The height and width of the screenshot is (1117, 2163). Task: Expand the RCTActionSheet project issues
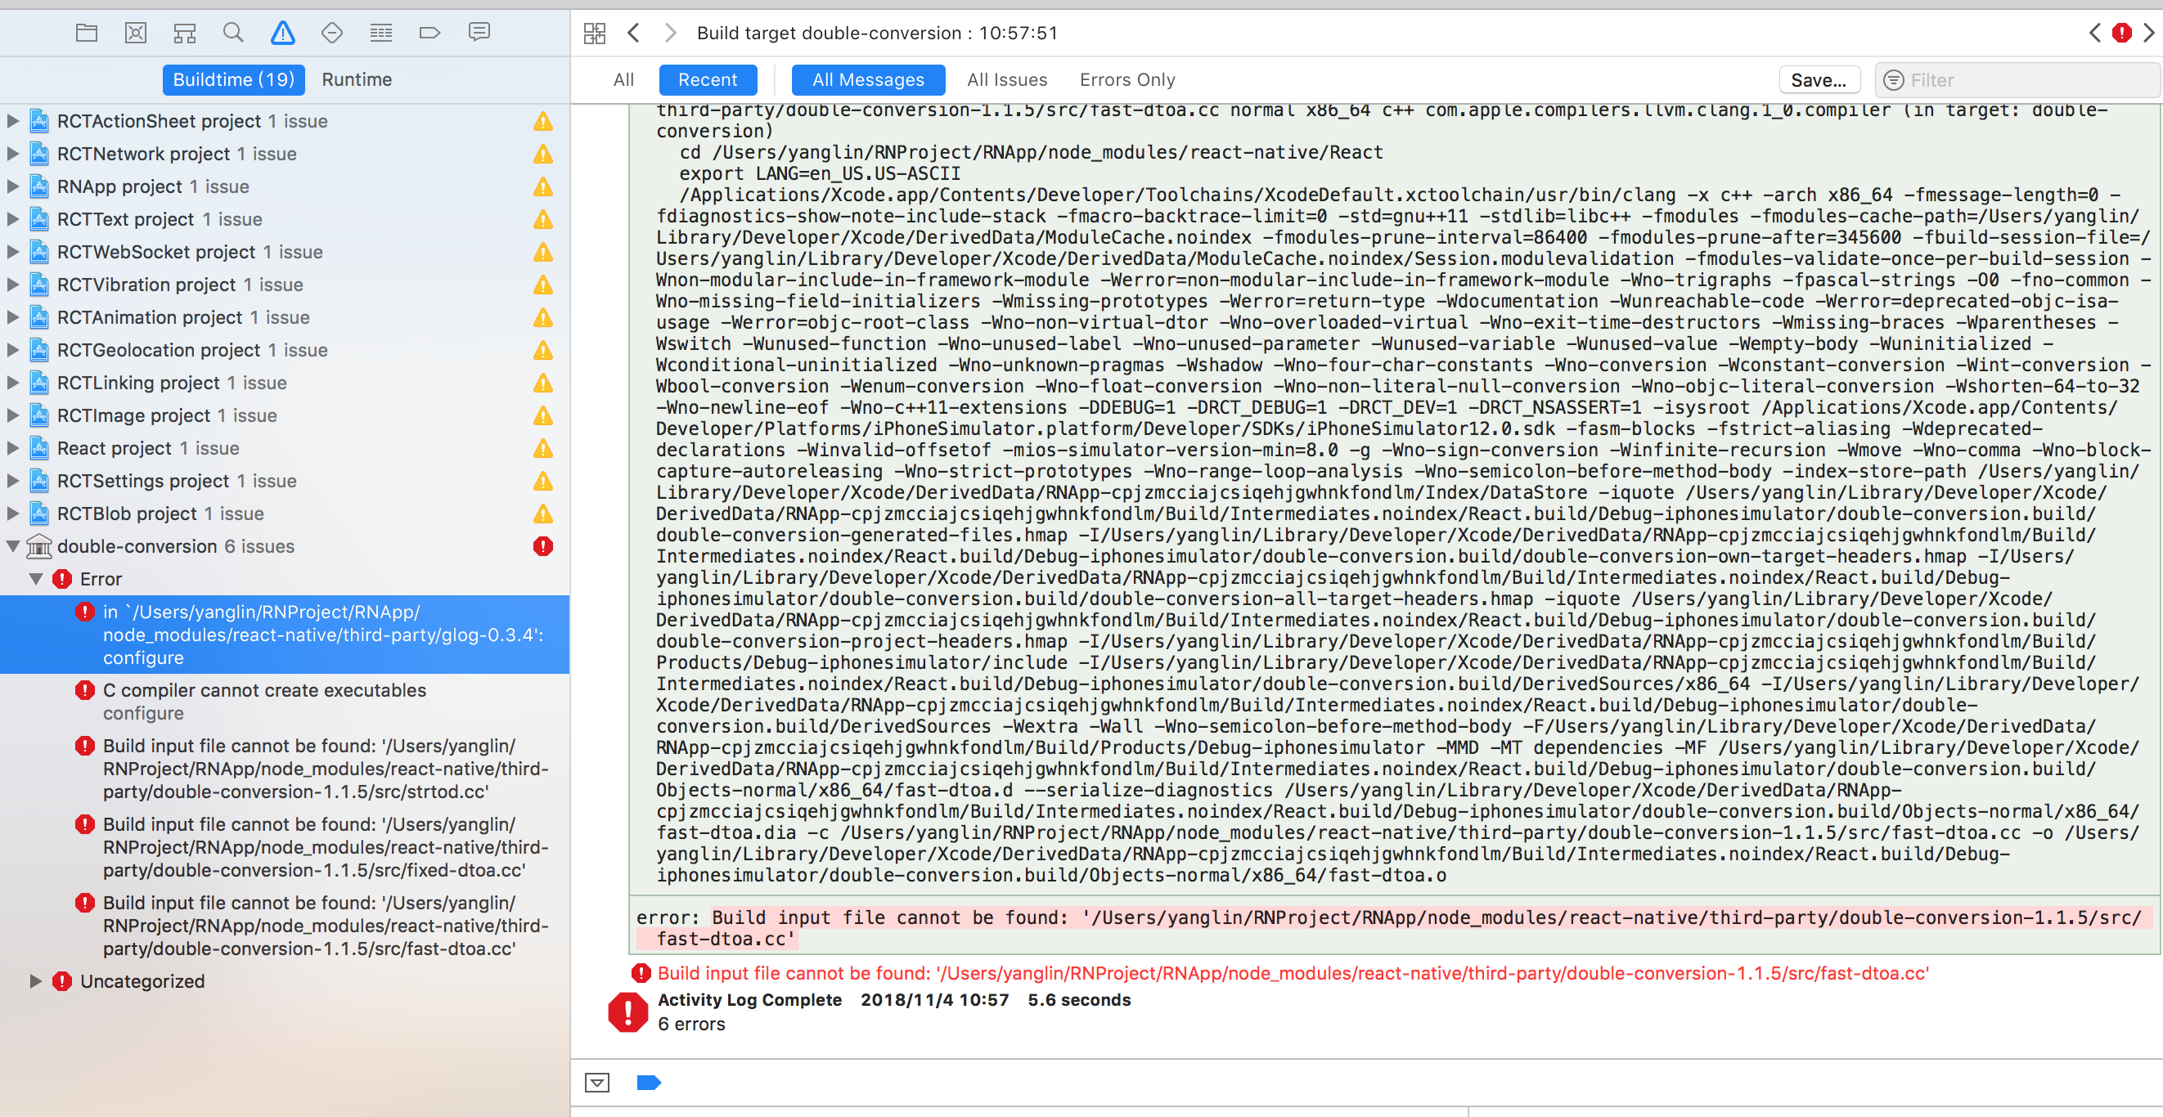pyautogui.click(x=12, y=121)
